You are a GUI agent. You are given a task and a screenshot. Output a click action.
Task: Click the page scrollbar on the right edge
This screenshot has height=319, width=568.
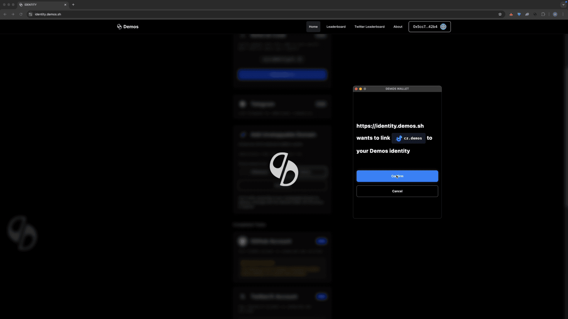tap(566, 77)
